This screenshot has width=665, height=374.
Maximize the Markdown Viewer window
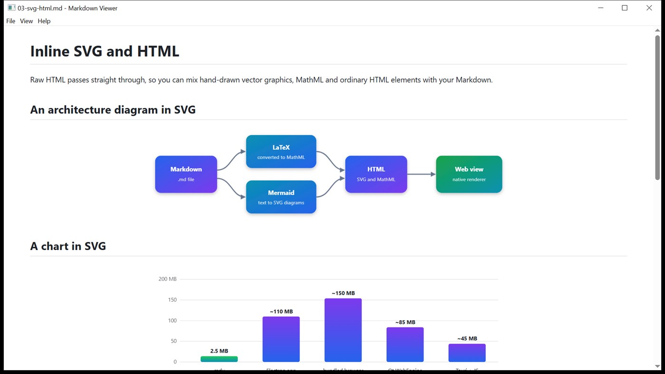[625, 8]
